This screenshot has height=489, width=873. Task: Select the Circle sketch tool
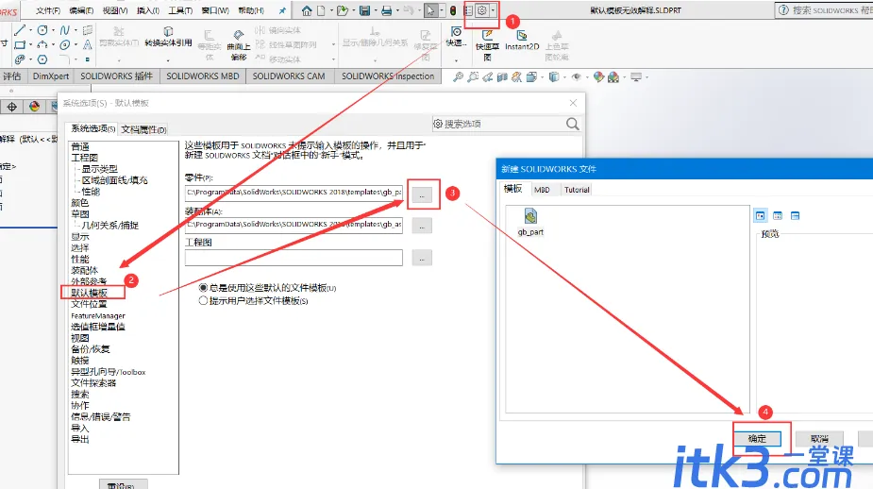point(42,30)
